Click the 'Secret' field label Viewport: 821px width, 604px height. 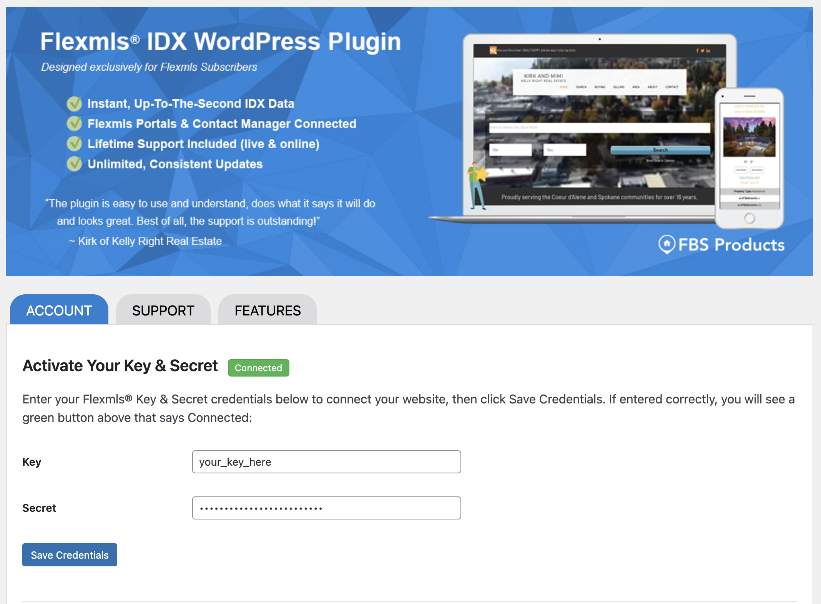click(39, 508)
